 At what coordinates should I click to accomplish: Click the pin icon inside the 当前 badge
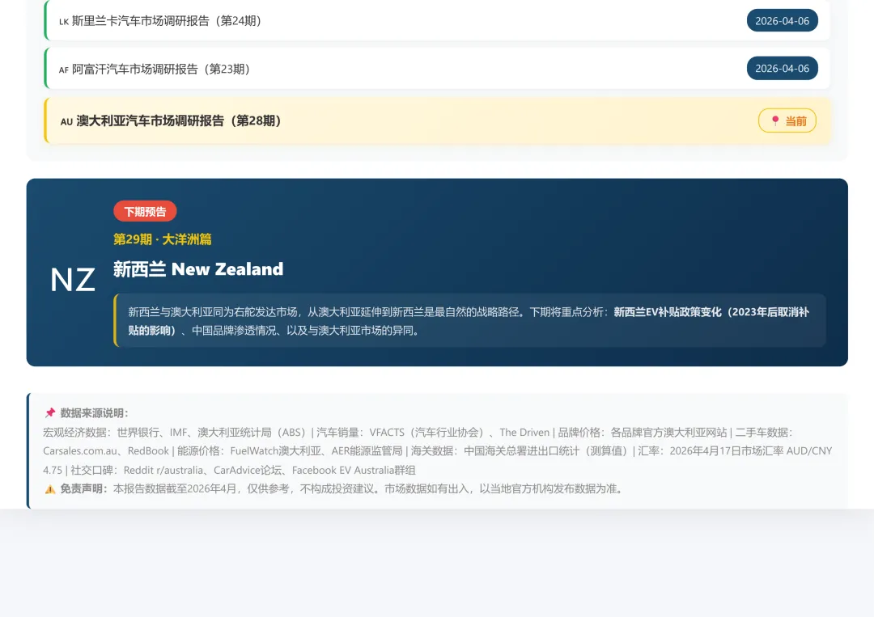(x=774, y=120)
